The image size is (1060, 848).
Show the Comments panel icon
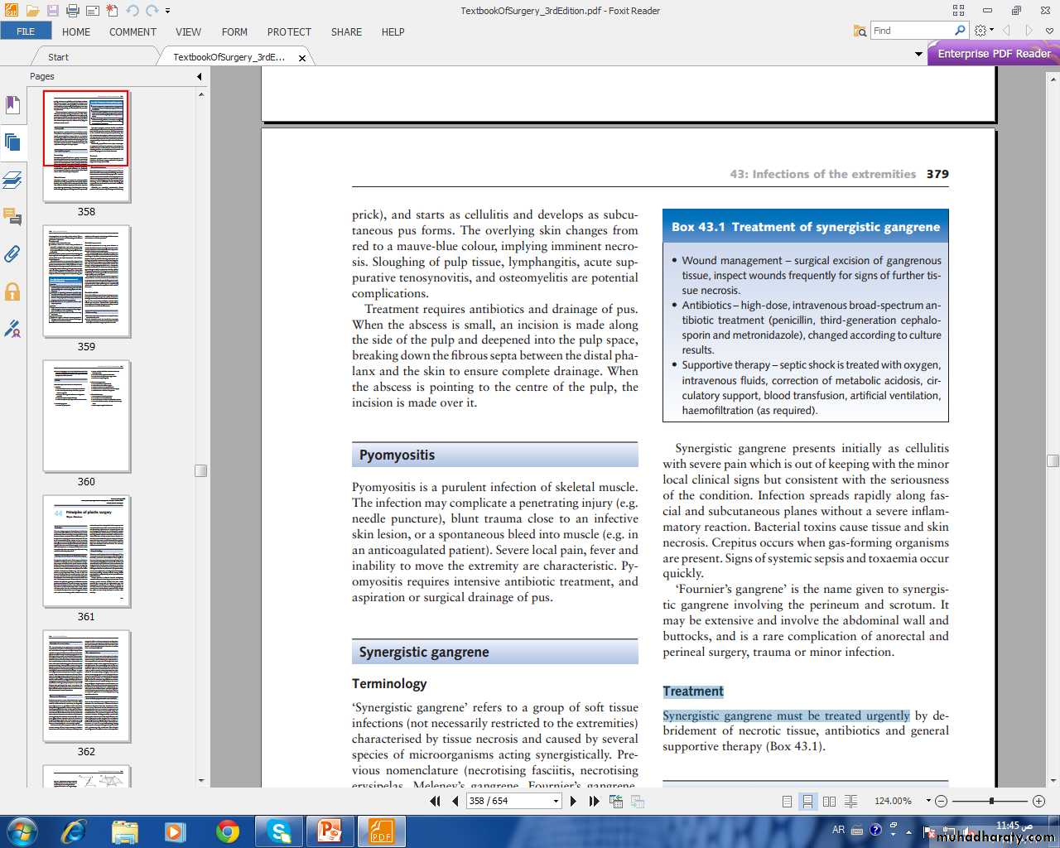click(x=12, y=217)
